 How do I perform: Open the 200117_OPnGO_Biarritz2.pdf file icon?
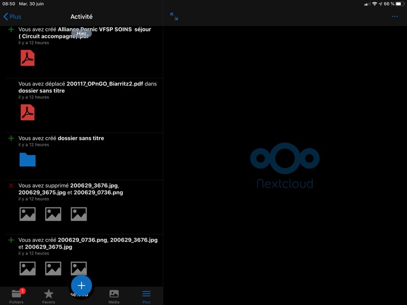click(27, 112)
